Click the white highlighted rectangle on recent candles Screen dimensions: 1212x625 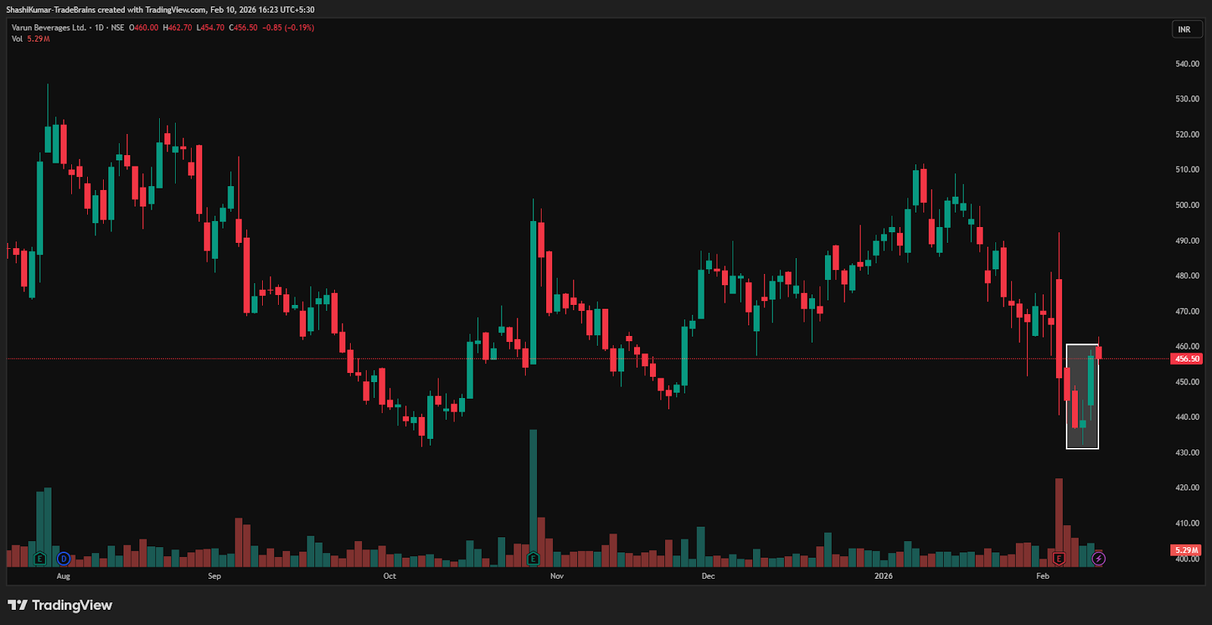coord(1082,396)
